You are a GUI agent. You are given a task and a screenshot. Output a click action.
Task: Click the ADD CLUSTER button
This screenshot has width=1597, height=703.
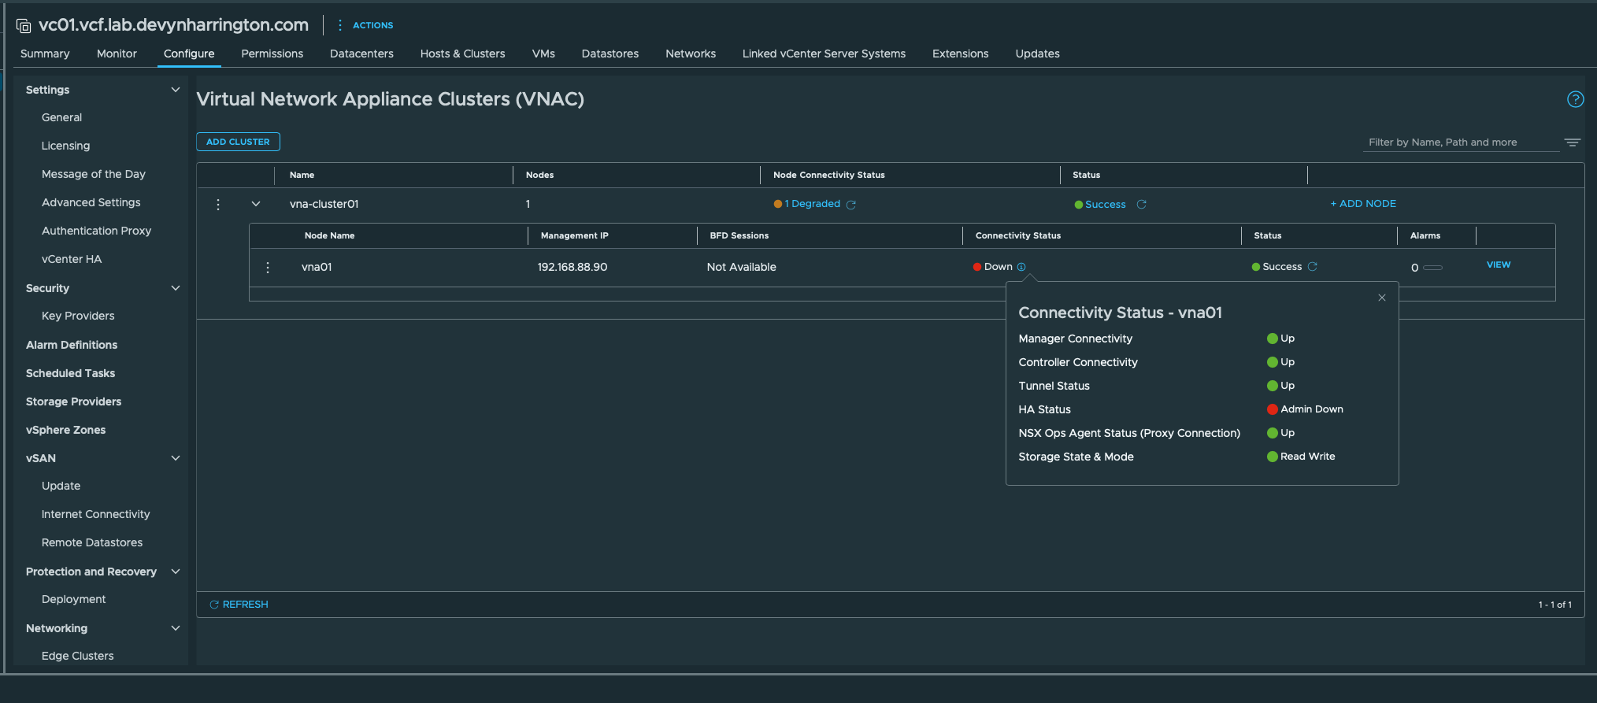[x=238, y=142]
